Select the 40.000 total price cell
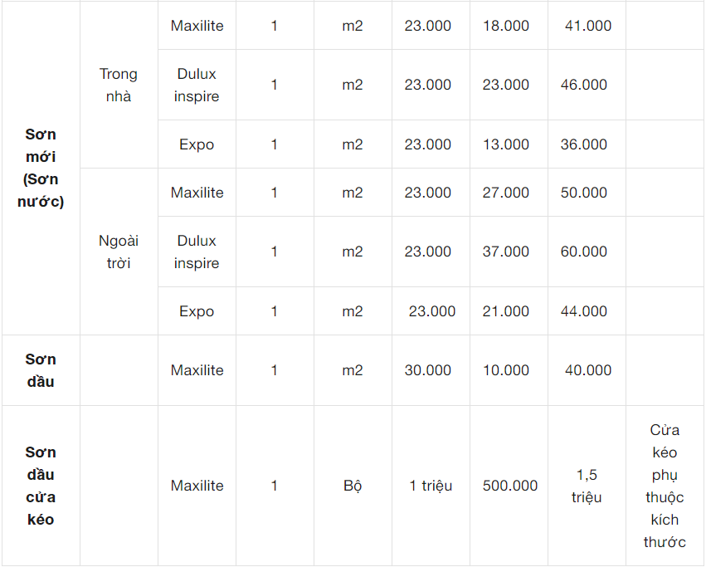The width and height of the screenshot is (706, 567). 587,370
